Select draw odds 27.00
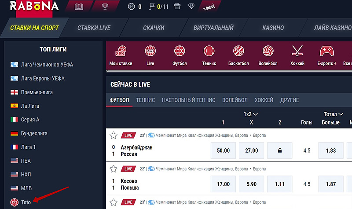The height and width of the screenshot is (209, 352). (251, 150)
